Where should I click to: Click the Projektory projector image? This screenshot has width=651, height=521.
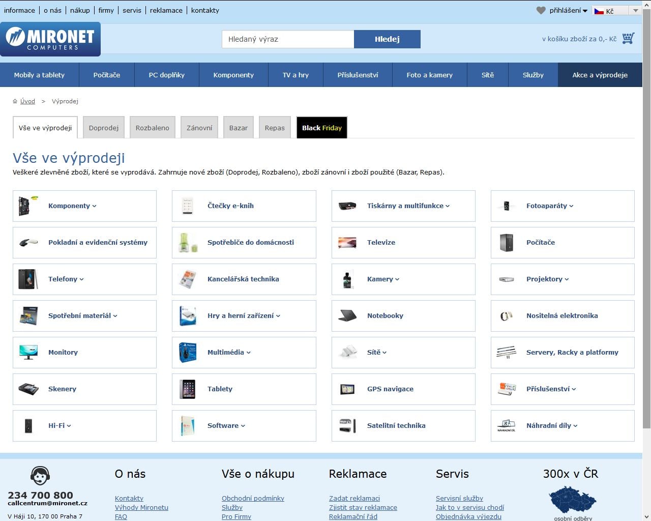[x=506, y=279]
